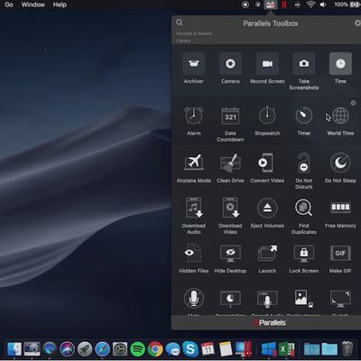Screen dimensions: 361x361
Task: Open the Download Audio tool
Action: pyautogui.click(x=194, y=208)
